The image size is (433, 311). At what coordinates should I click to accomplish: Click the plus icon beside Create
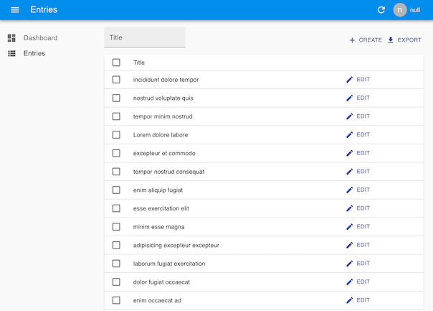352,40
